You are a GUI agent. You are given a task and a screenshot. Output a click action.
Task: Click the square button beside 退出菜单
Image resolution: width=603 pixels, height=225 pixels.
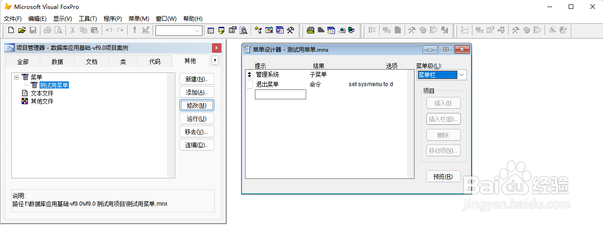pos(250,85)
